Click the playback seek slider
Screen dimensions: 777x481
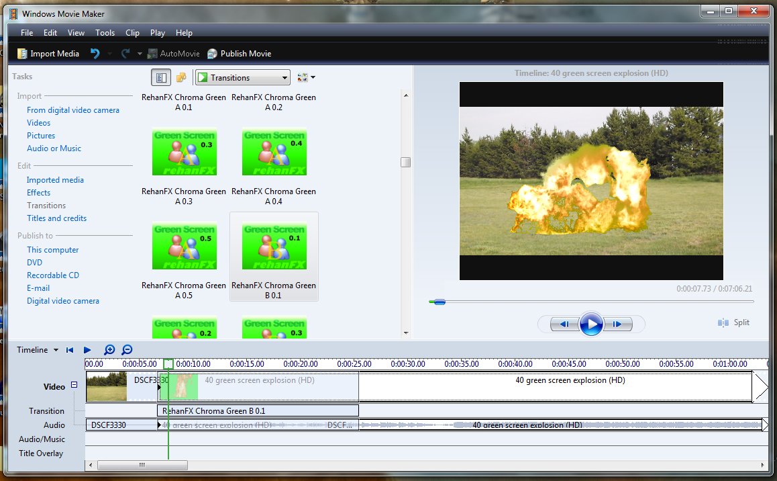tap(439, 302)
